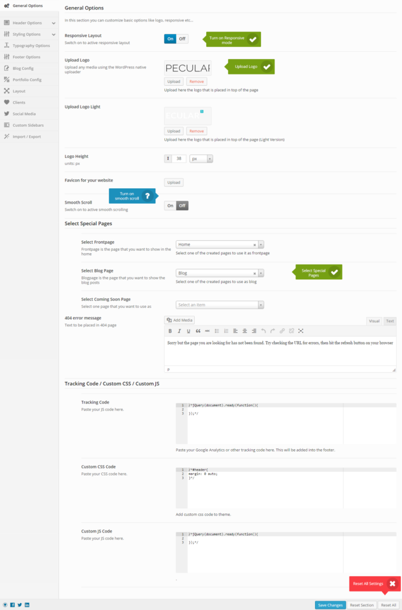This screenshot has width=402, height=610.
Task: Click Upload for the website favicon
Action: click(174, 182)
